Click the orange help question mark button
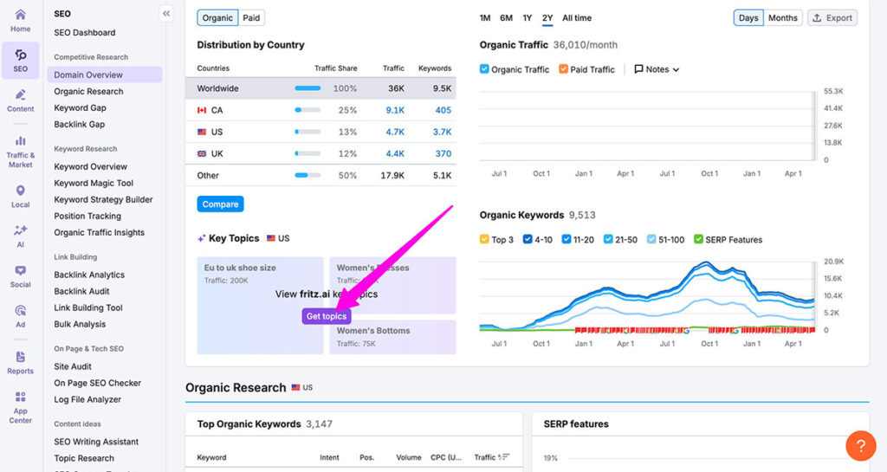The height and width of the screenshot is (472, 887). pos(860,446)
